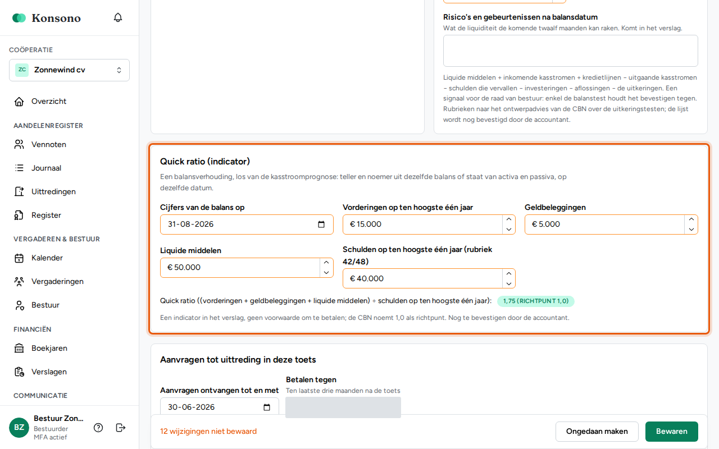Increase the Liquide middelen amount
719x449 pixels.
(x=326, y=263)
